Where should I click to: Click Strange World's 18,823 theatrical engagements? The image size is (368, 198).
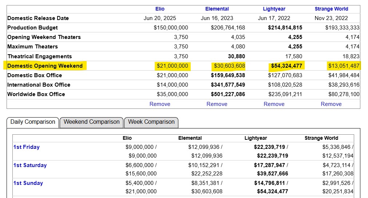pos(351,56)
